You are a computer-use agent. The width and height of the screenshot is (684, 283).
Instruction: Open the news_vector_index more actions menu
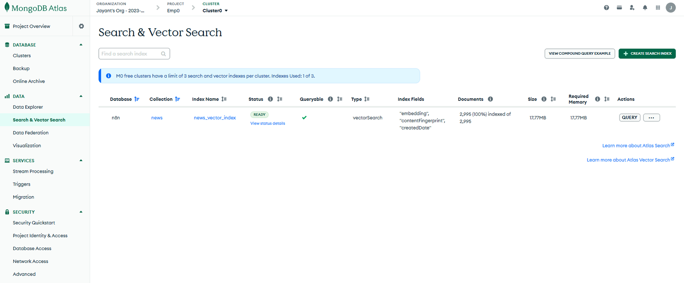click(651, 118)
